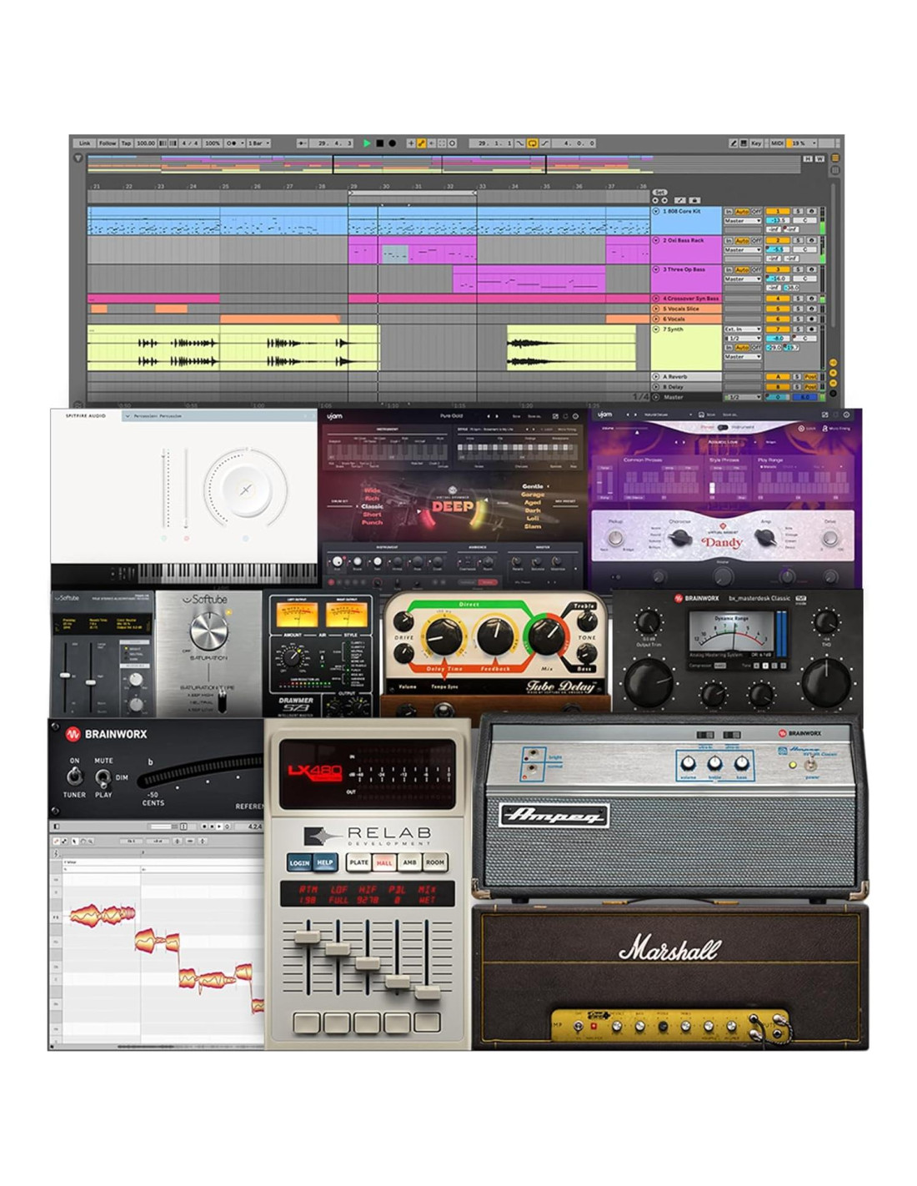Screen dimensions: 917x1186
Task: Select the ROOM reverb type on LX480
Action: tap(435, 862)
